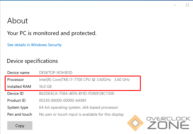The image size is (193, 134).
Task: Open the See details in Windows Security link
Action: point(34,45)
